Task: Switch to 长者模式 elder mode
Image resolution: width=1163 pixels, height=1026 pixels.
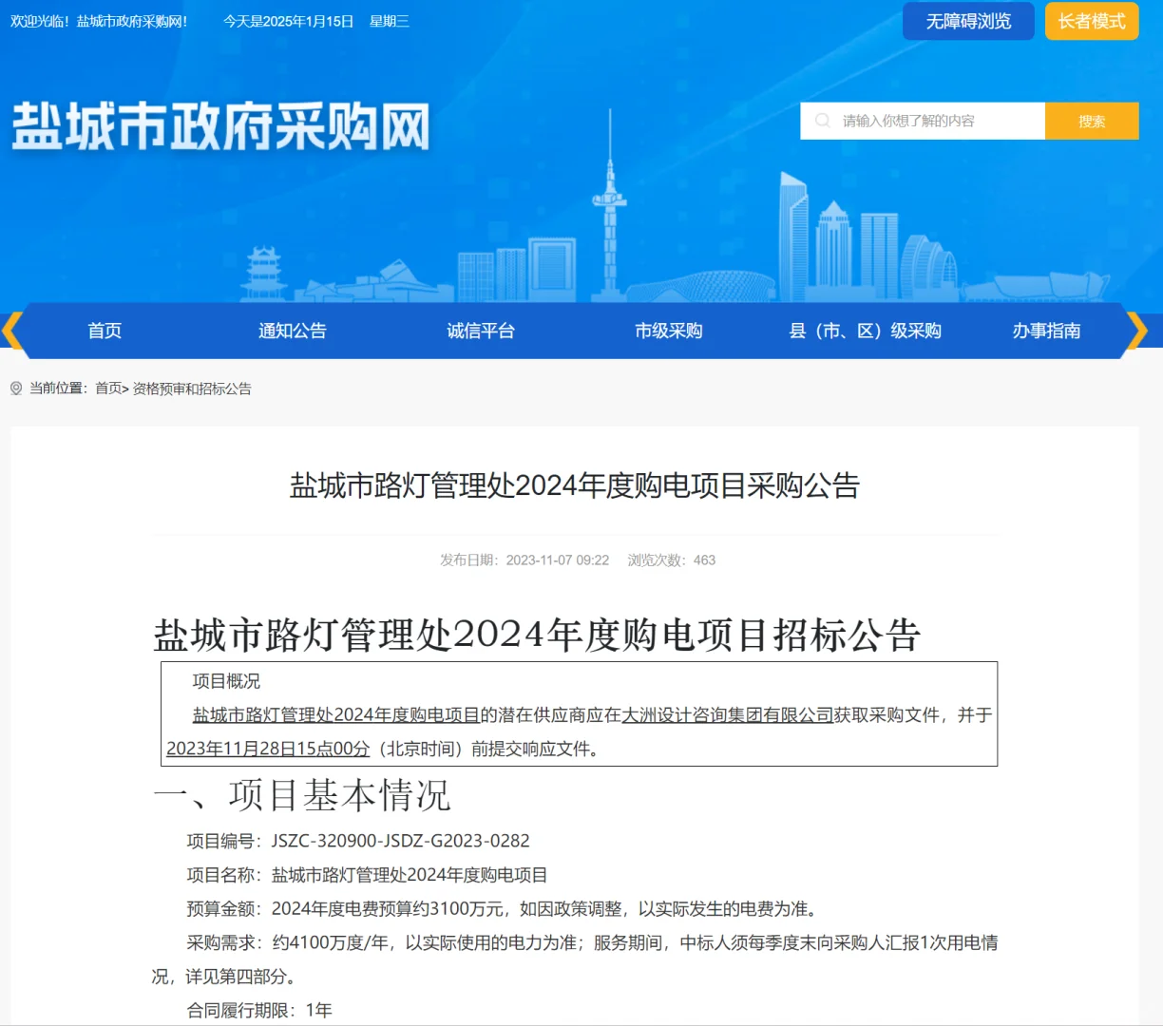Action: 1091,21
